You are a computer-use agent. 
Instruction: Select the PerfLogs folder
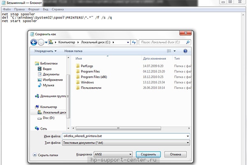click(88, 65)
